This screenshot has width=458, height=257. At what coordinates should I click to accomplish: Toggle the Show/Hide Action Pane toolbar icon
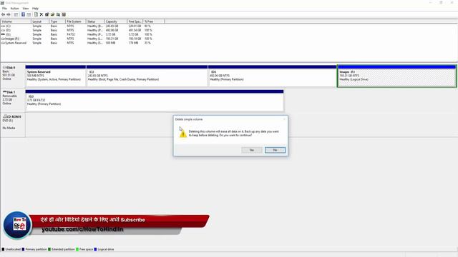(x=29, y=14)
